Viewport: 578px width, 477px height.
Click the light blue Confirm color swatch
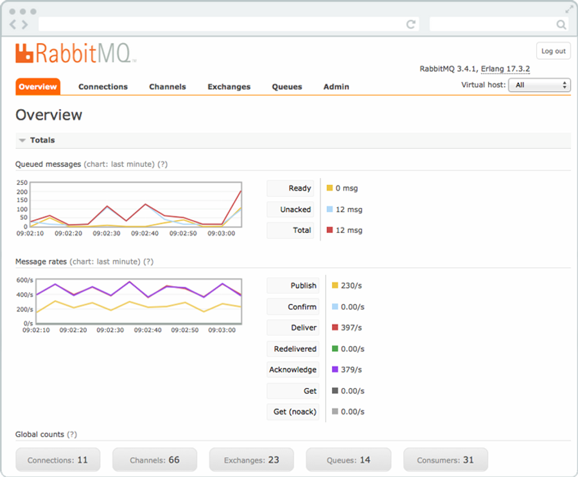tap(335, 306)
